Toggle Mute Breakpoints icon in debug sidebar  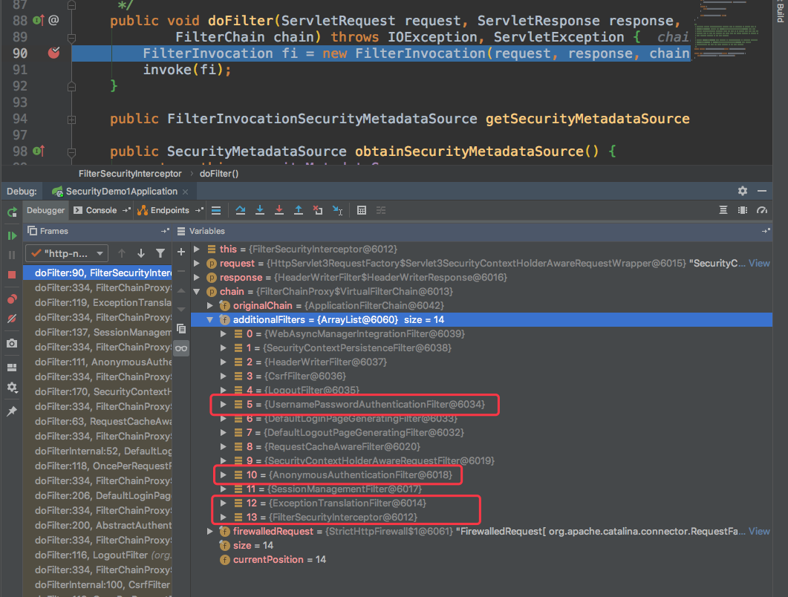click(12, 319)
